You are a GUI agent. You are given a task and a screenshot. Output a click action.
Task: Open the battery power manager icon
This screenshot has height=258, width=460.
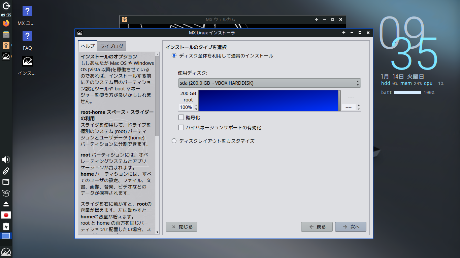pos(6,226)
